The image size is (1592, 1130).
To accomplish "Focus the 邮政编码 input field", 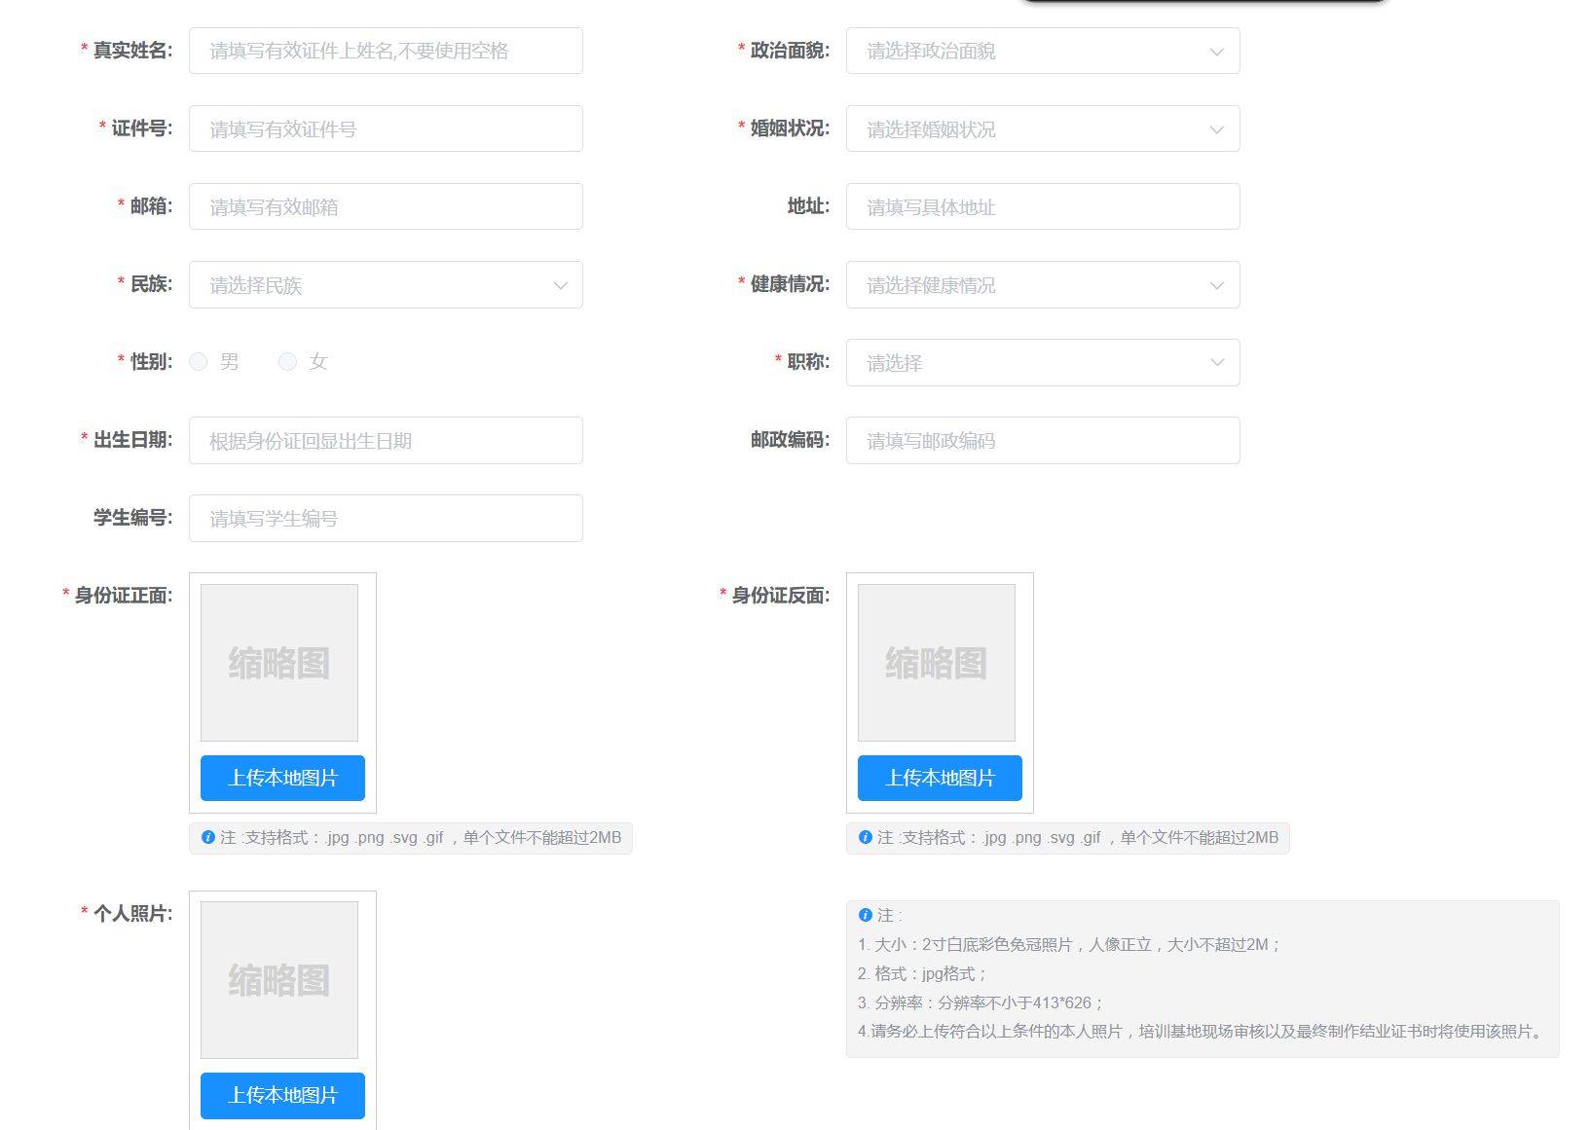I will (x=1042, y=440).
